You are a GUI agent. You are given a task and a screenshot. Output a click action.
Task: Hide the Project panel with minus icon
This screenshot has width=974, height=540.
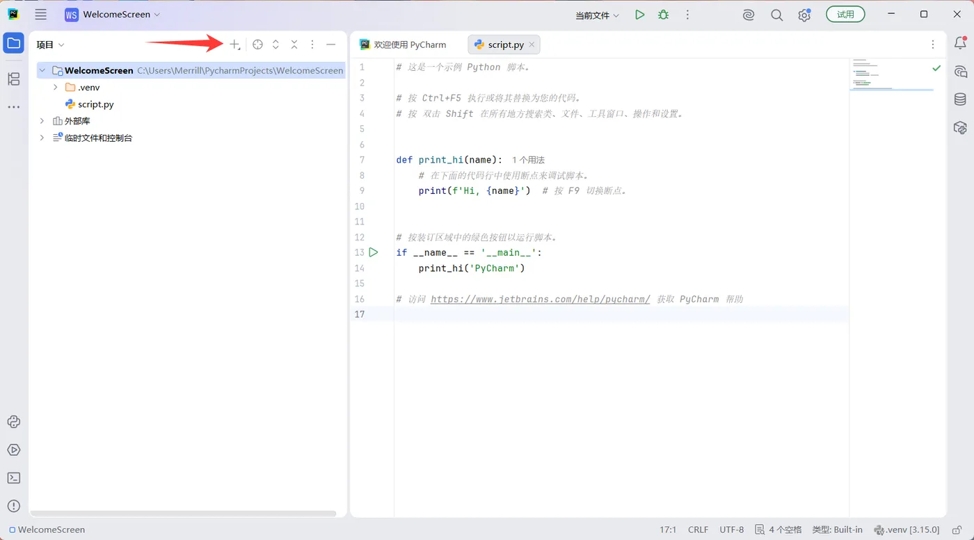coord(331,44)
